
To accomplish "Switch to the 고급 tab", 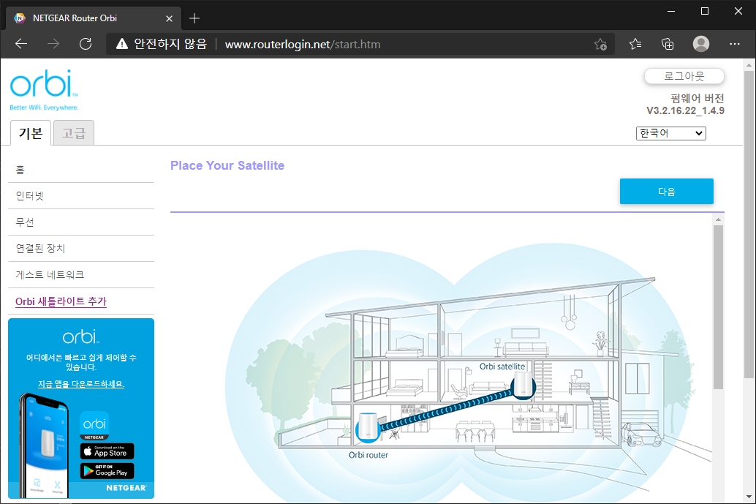I will [73, 132].
